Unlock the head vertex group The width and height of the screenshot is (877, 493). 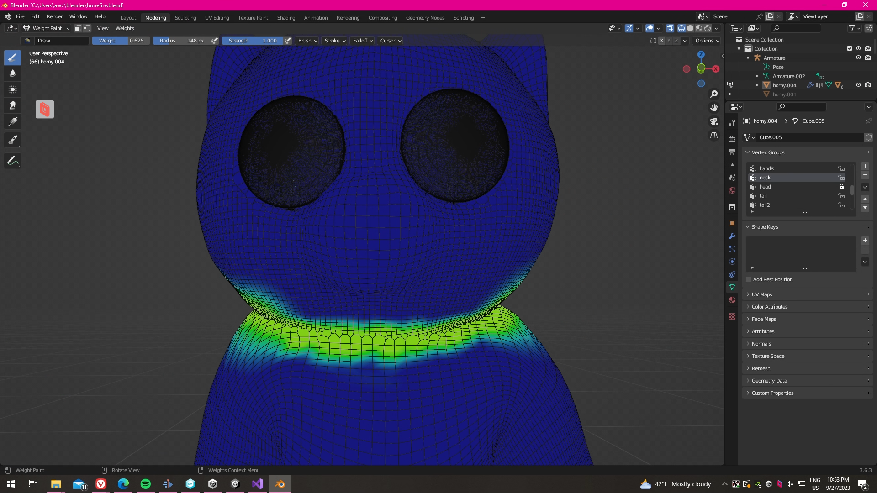(841, 187)
